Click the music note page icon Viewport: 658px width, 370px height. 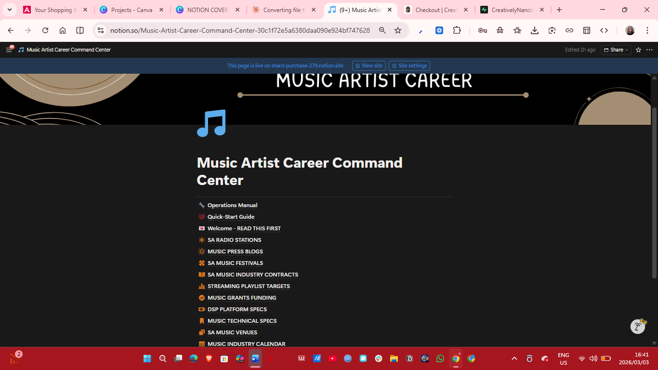(x=211, y=123)
